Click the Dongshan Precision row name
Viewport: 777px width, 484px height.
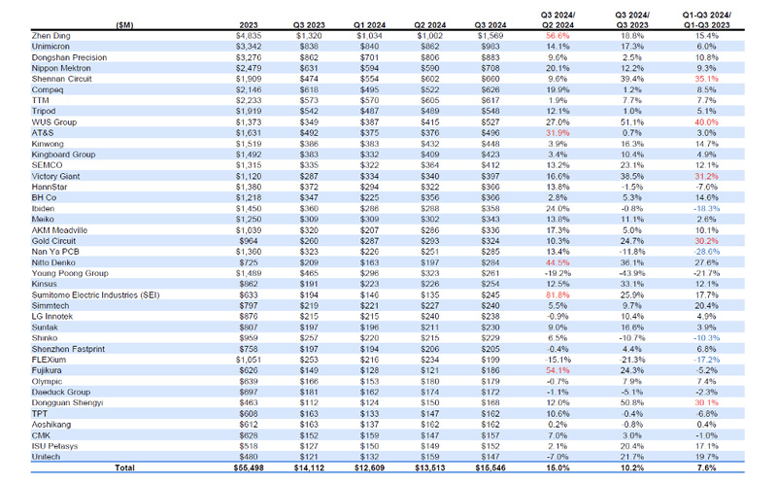[x=69, y=57]
